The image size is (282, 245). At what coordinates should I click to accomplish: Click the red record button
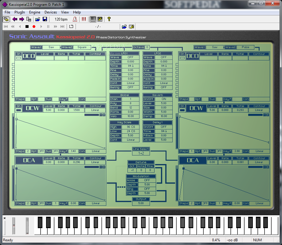tap(34, 27)
